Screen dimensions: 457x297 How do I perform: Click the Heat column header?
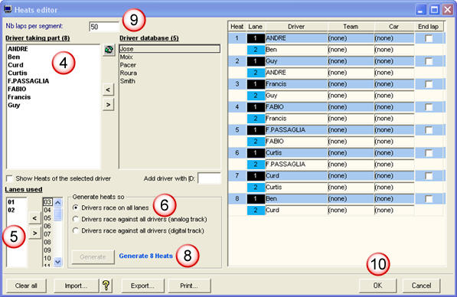point(237,27)
